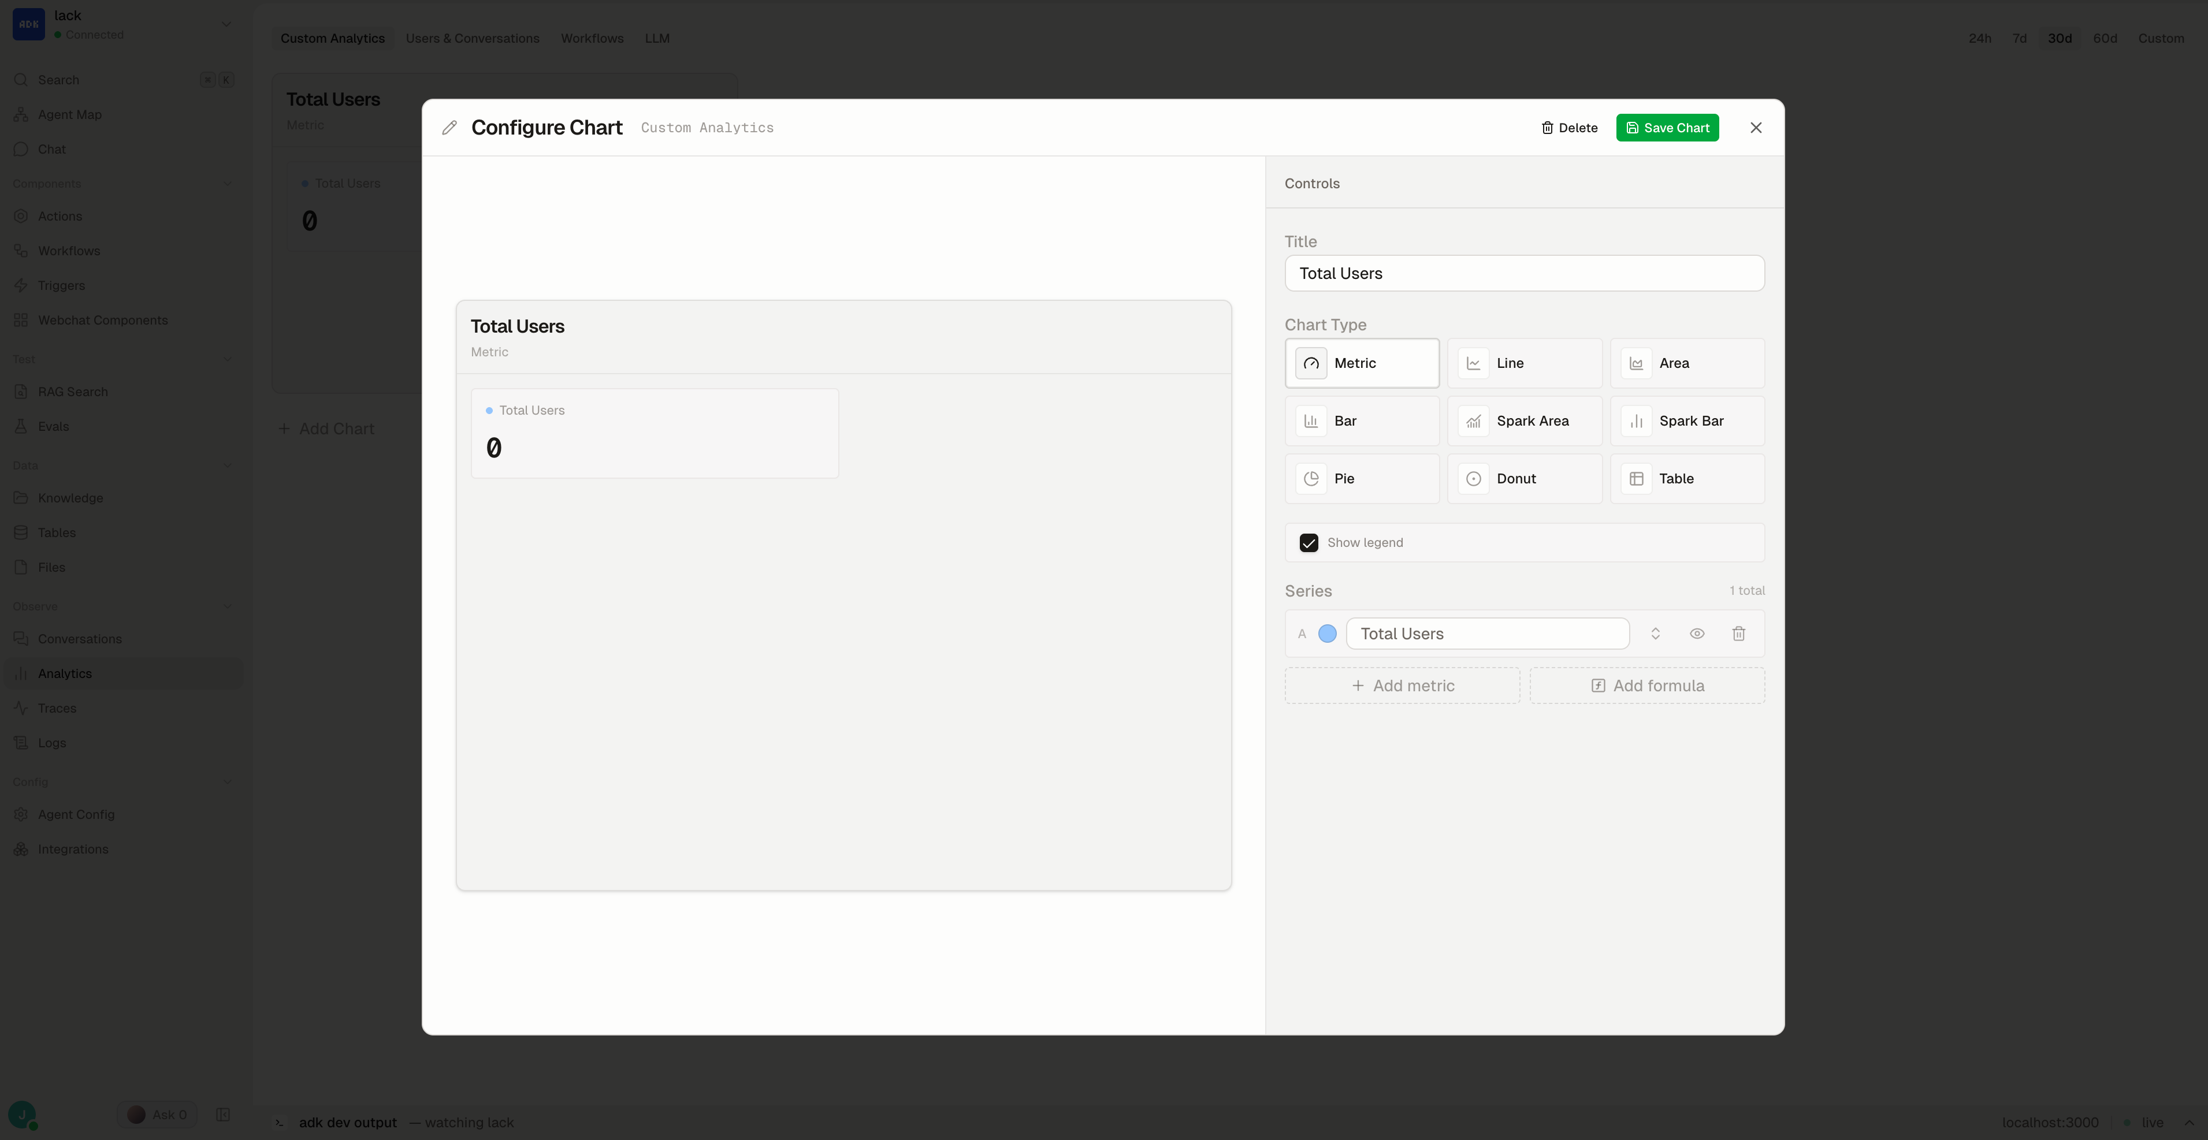Click the Triggers lightning icon in sidebar
This screenshot has width=2208, height=1140.
coord(21,285)
